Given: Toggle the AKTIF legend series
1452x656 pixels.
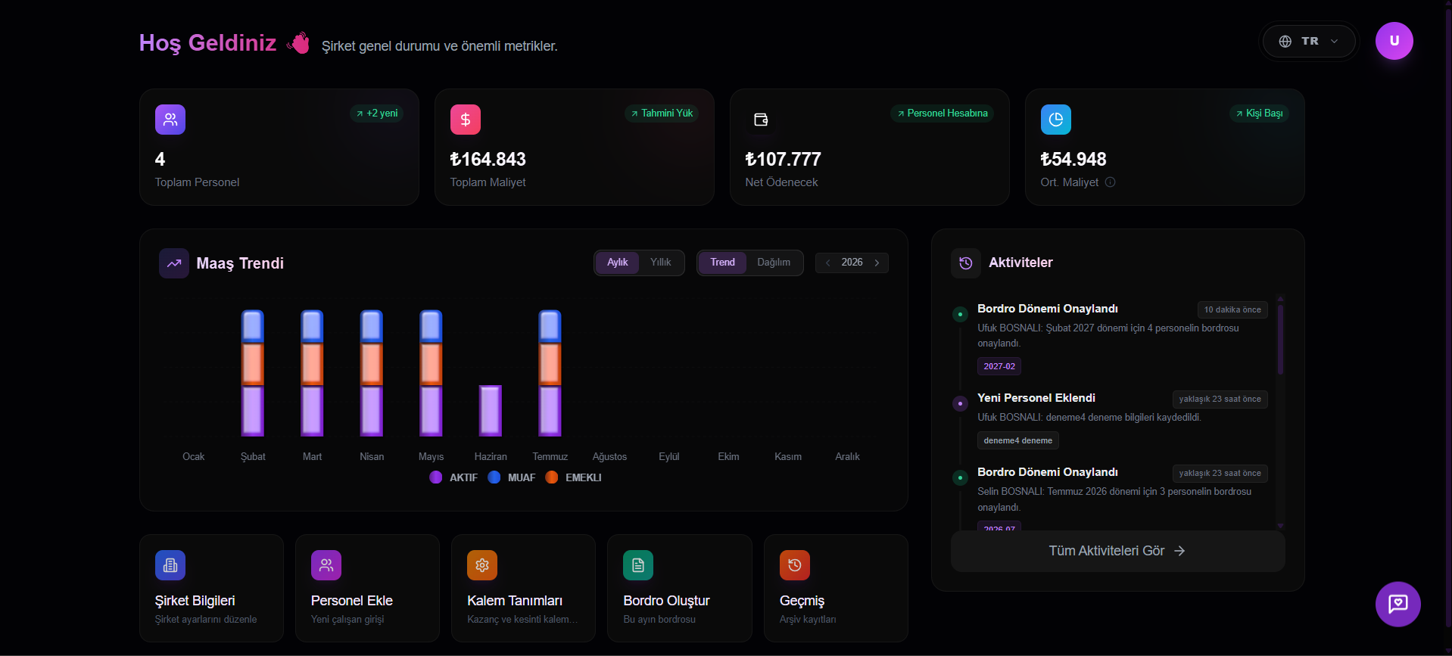Looking at the screenshot, I should point(453,477).
